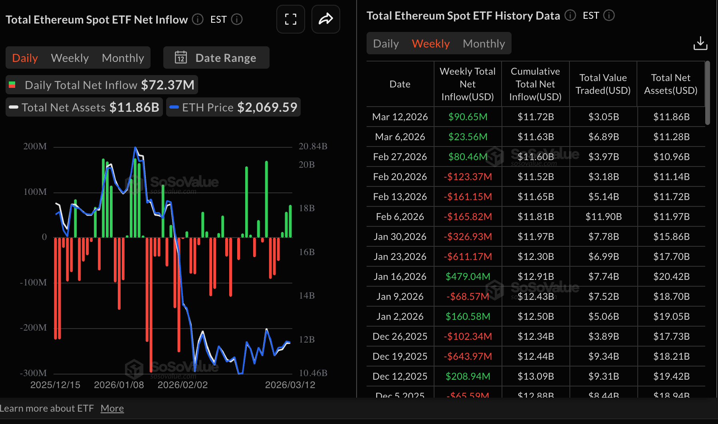Toggle Total Net Assets line visibility
Image resolution: width=718 pixels, height=424 pixels.
point(84,107)
